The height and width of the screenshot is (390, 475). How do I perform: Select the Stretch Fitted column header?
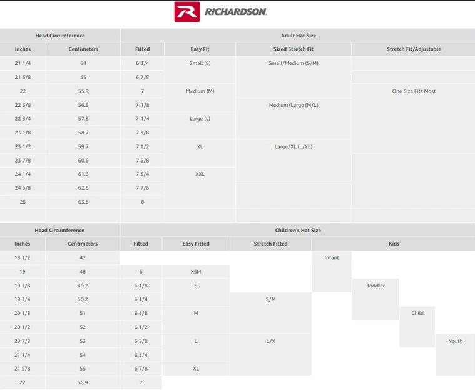tap(271, 244)
